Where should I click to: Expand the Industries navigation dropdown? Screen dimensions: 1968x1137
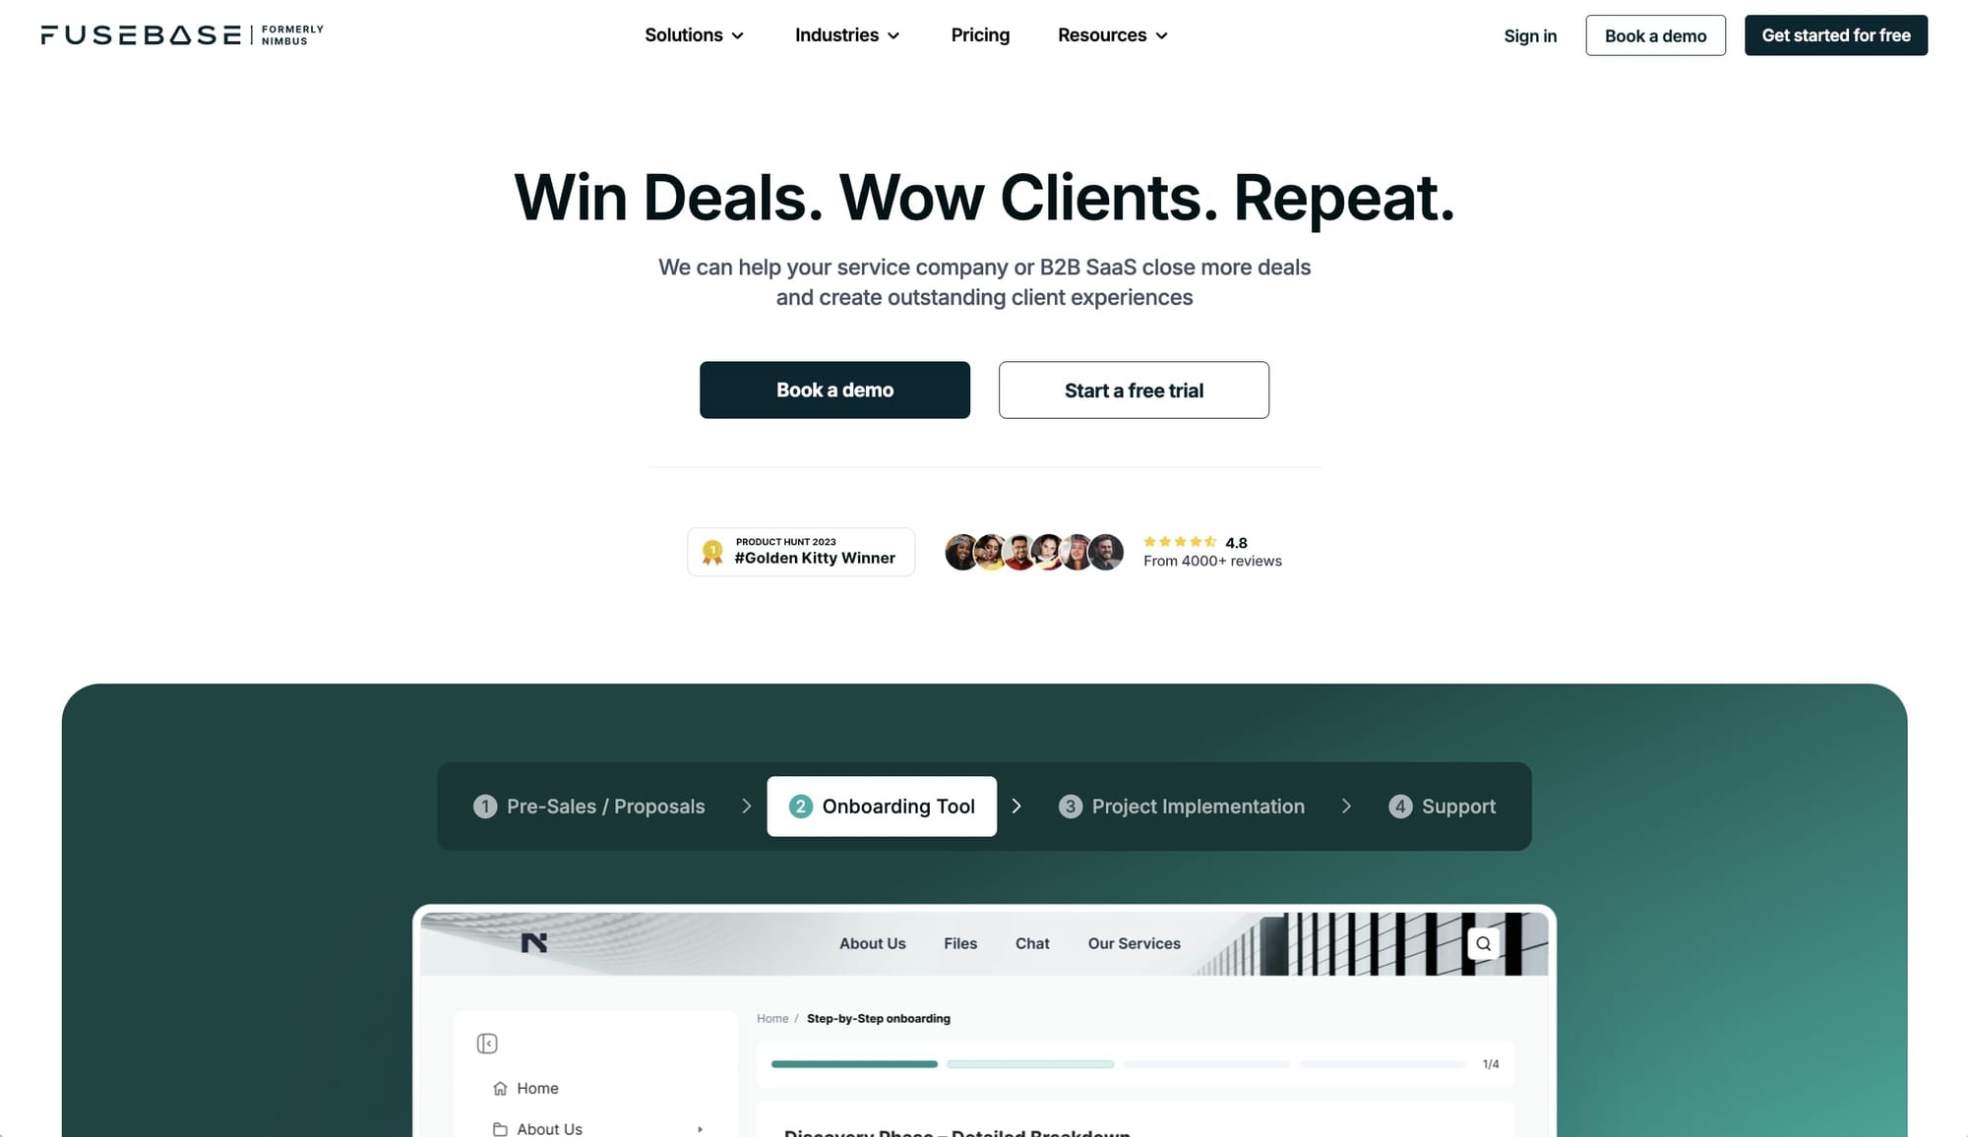(846, 33)
